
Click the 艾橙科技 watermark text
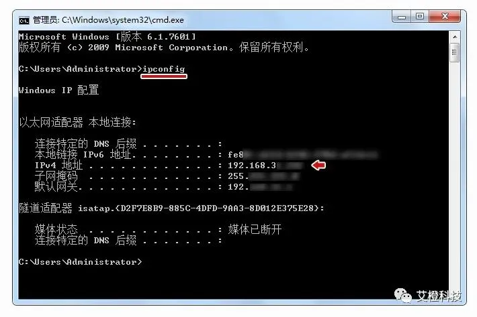439,296
